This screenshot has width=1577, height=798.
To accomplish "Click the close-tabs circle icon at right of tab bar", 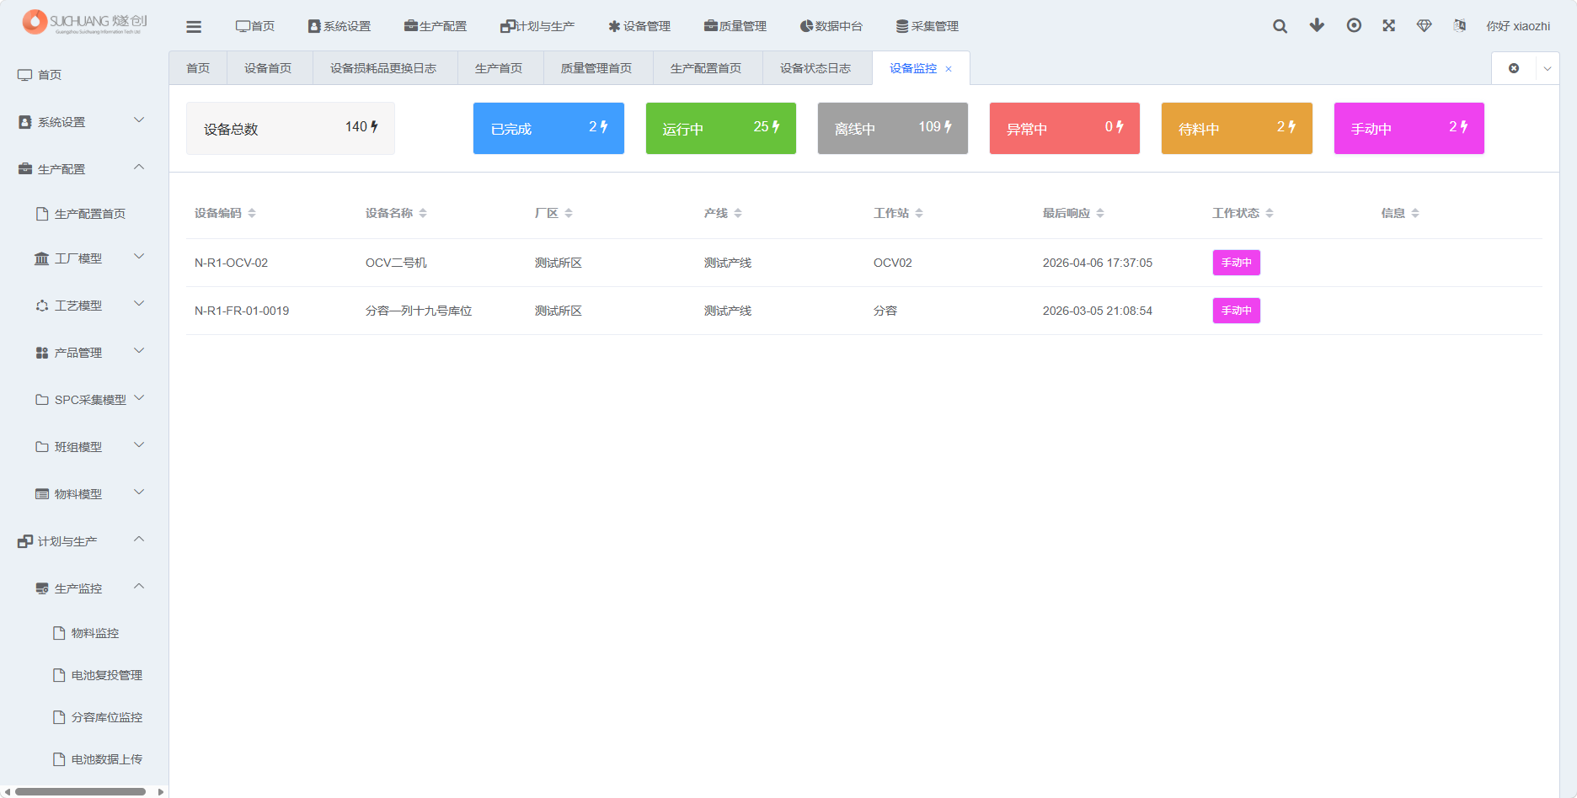I will tap(1514, 68).
